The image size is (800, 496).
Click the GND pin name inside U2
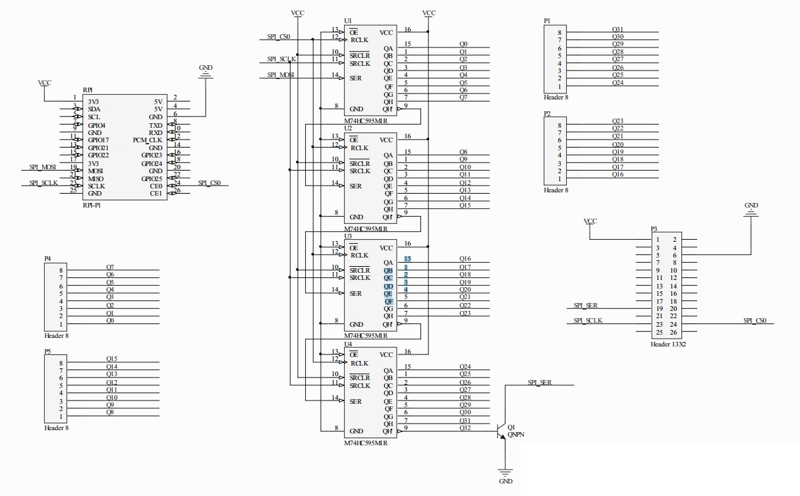[x=357, y=217]
